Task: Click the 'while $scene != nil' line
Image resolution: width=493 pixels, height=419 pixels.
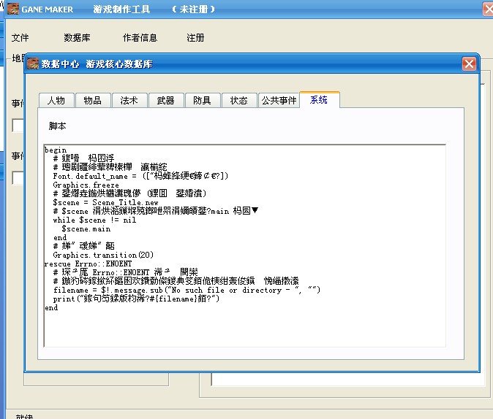Action: point(94,220)
